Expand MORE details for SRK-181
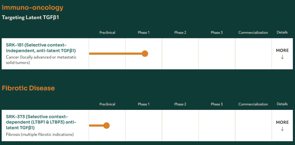Screen dimensions: 295x145 (x=282, y=51)
